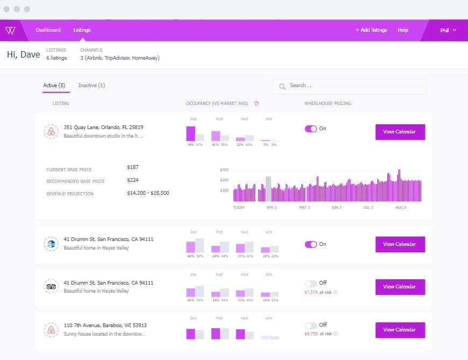Click the tallest price bar near AUG 3
Viewport: 468px width, 360px height.
399,185
